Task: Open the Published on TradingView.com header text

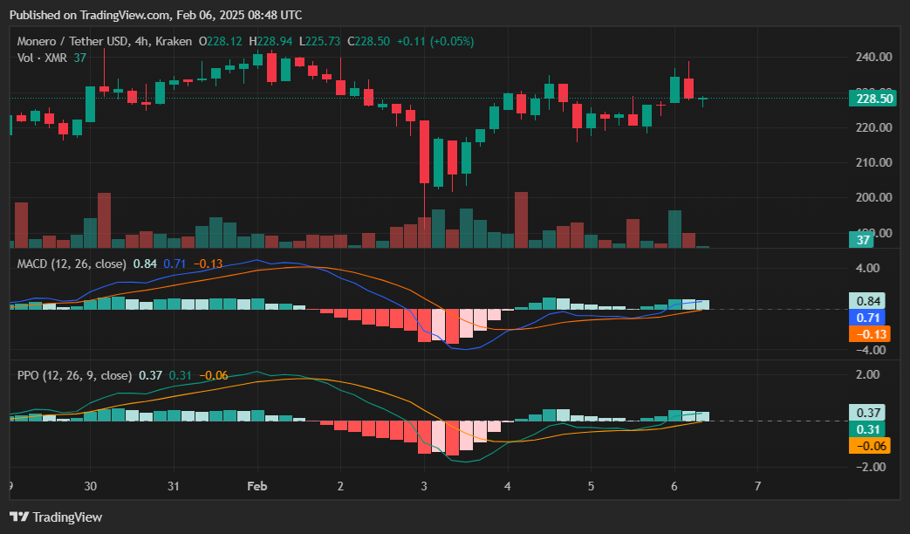Action: [155, 15]
